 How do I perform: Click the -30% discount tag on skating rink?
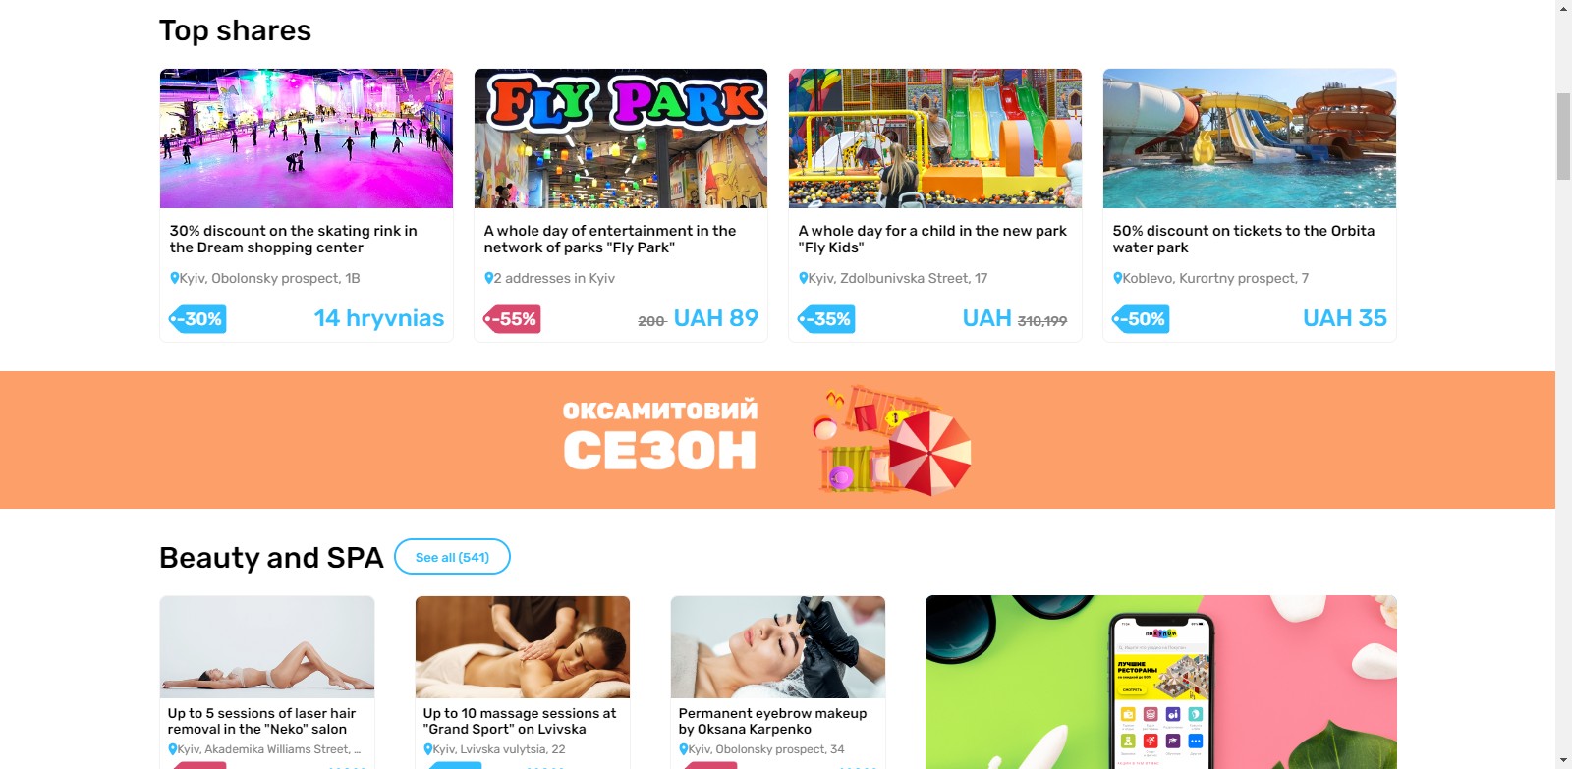[x=198, y=319]
